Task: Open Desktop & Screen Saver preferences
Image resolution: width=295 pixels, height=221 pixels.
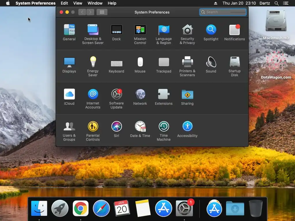Action: (93, 35)
